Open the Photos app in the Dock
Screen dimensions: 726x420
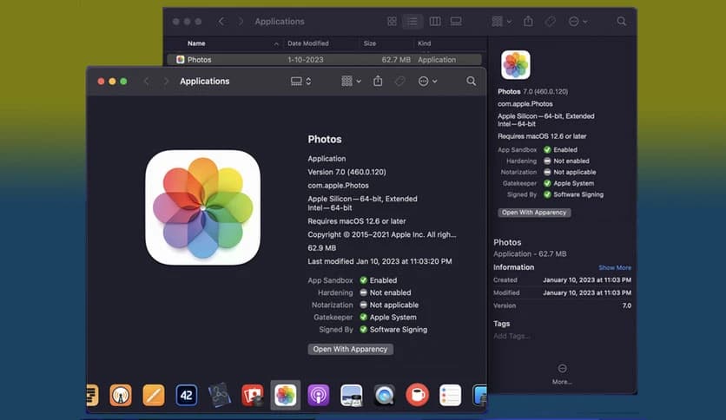[285, 396]
